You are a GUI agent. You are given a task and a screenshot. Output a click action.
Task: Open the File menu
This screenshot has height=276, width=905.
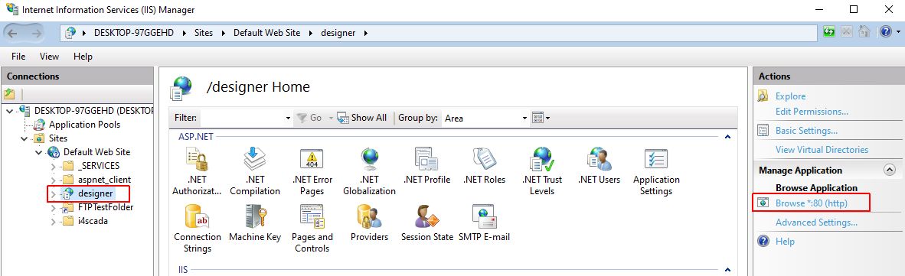[18, 57]
